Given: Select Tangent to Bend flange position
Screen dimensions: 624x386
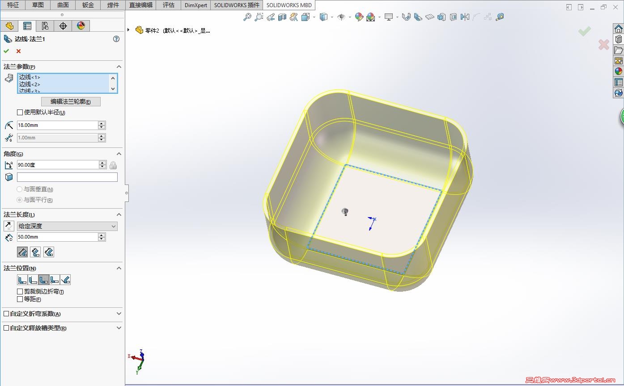Looking at the screenshot, I should point(65,280).
